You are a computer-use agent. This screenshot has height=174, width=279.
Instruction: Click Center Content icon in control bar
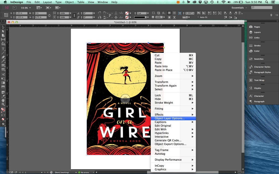click(220, 13)
